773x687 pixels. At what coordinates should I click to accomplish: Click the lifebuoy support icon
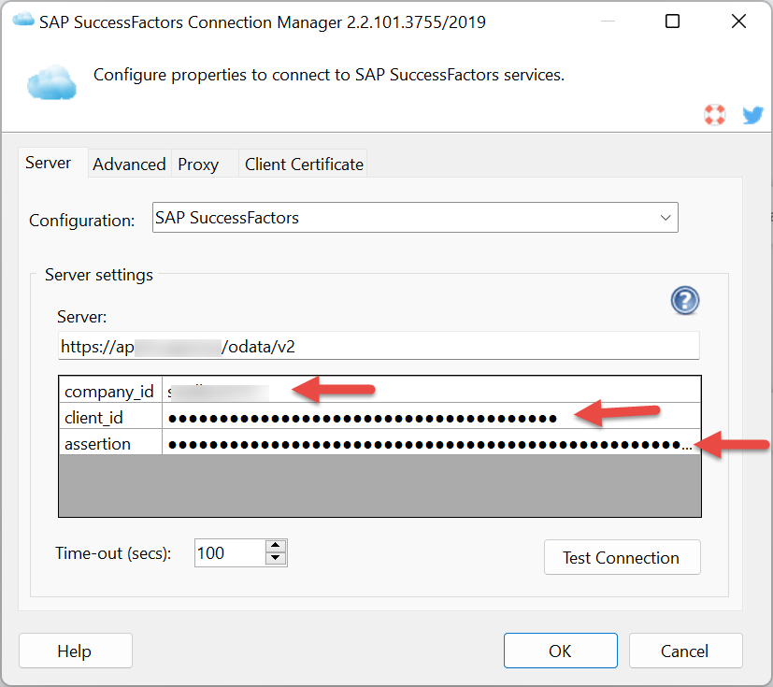[714, 115]
